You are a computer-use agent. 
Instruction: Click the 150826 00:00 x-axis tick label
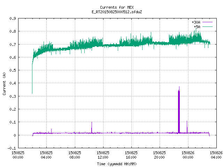(188, 155)
